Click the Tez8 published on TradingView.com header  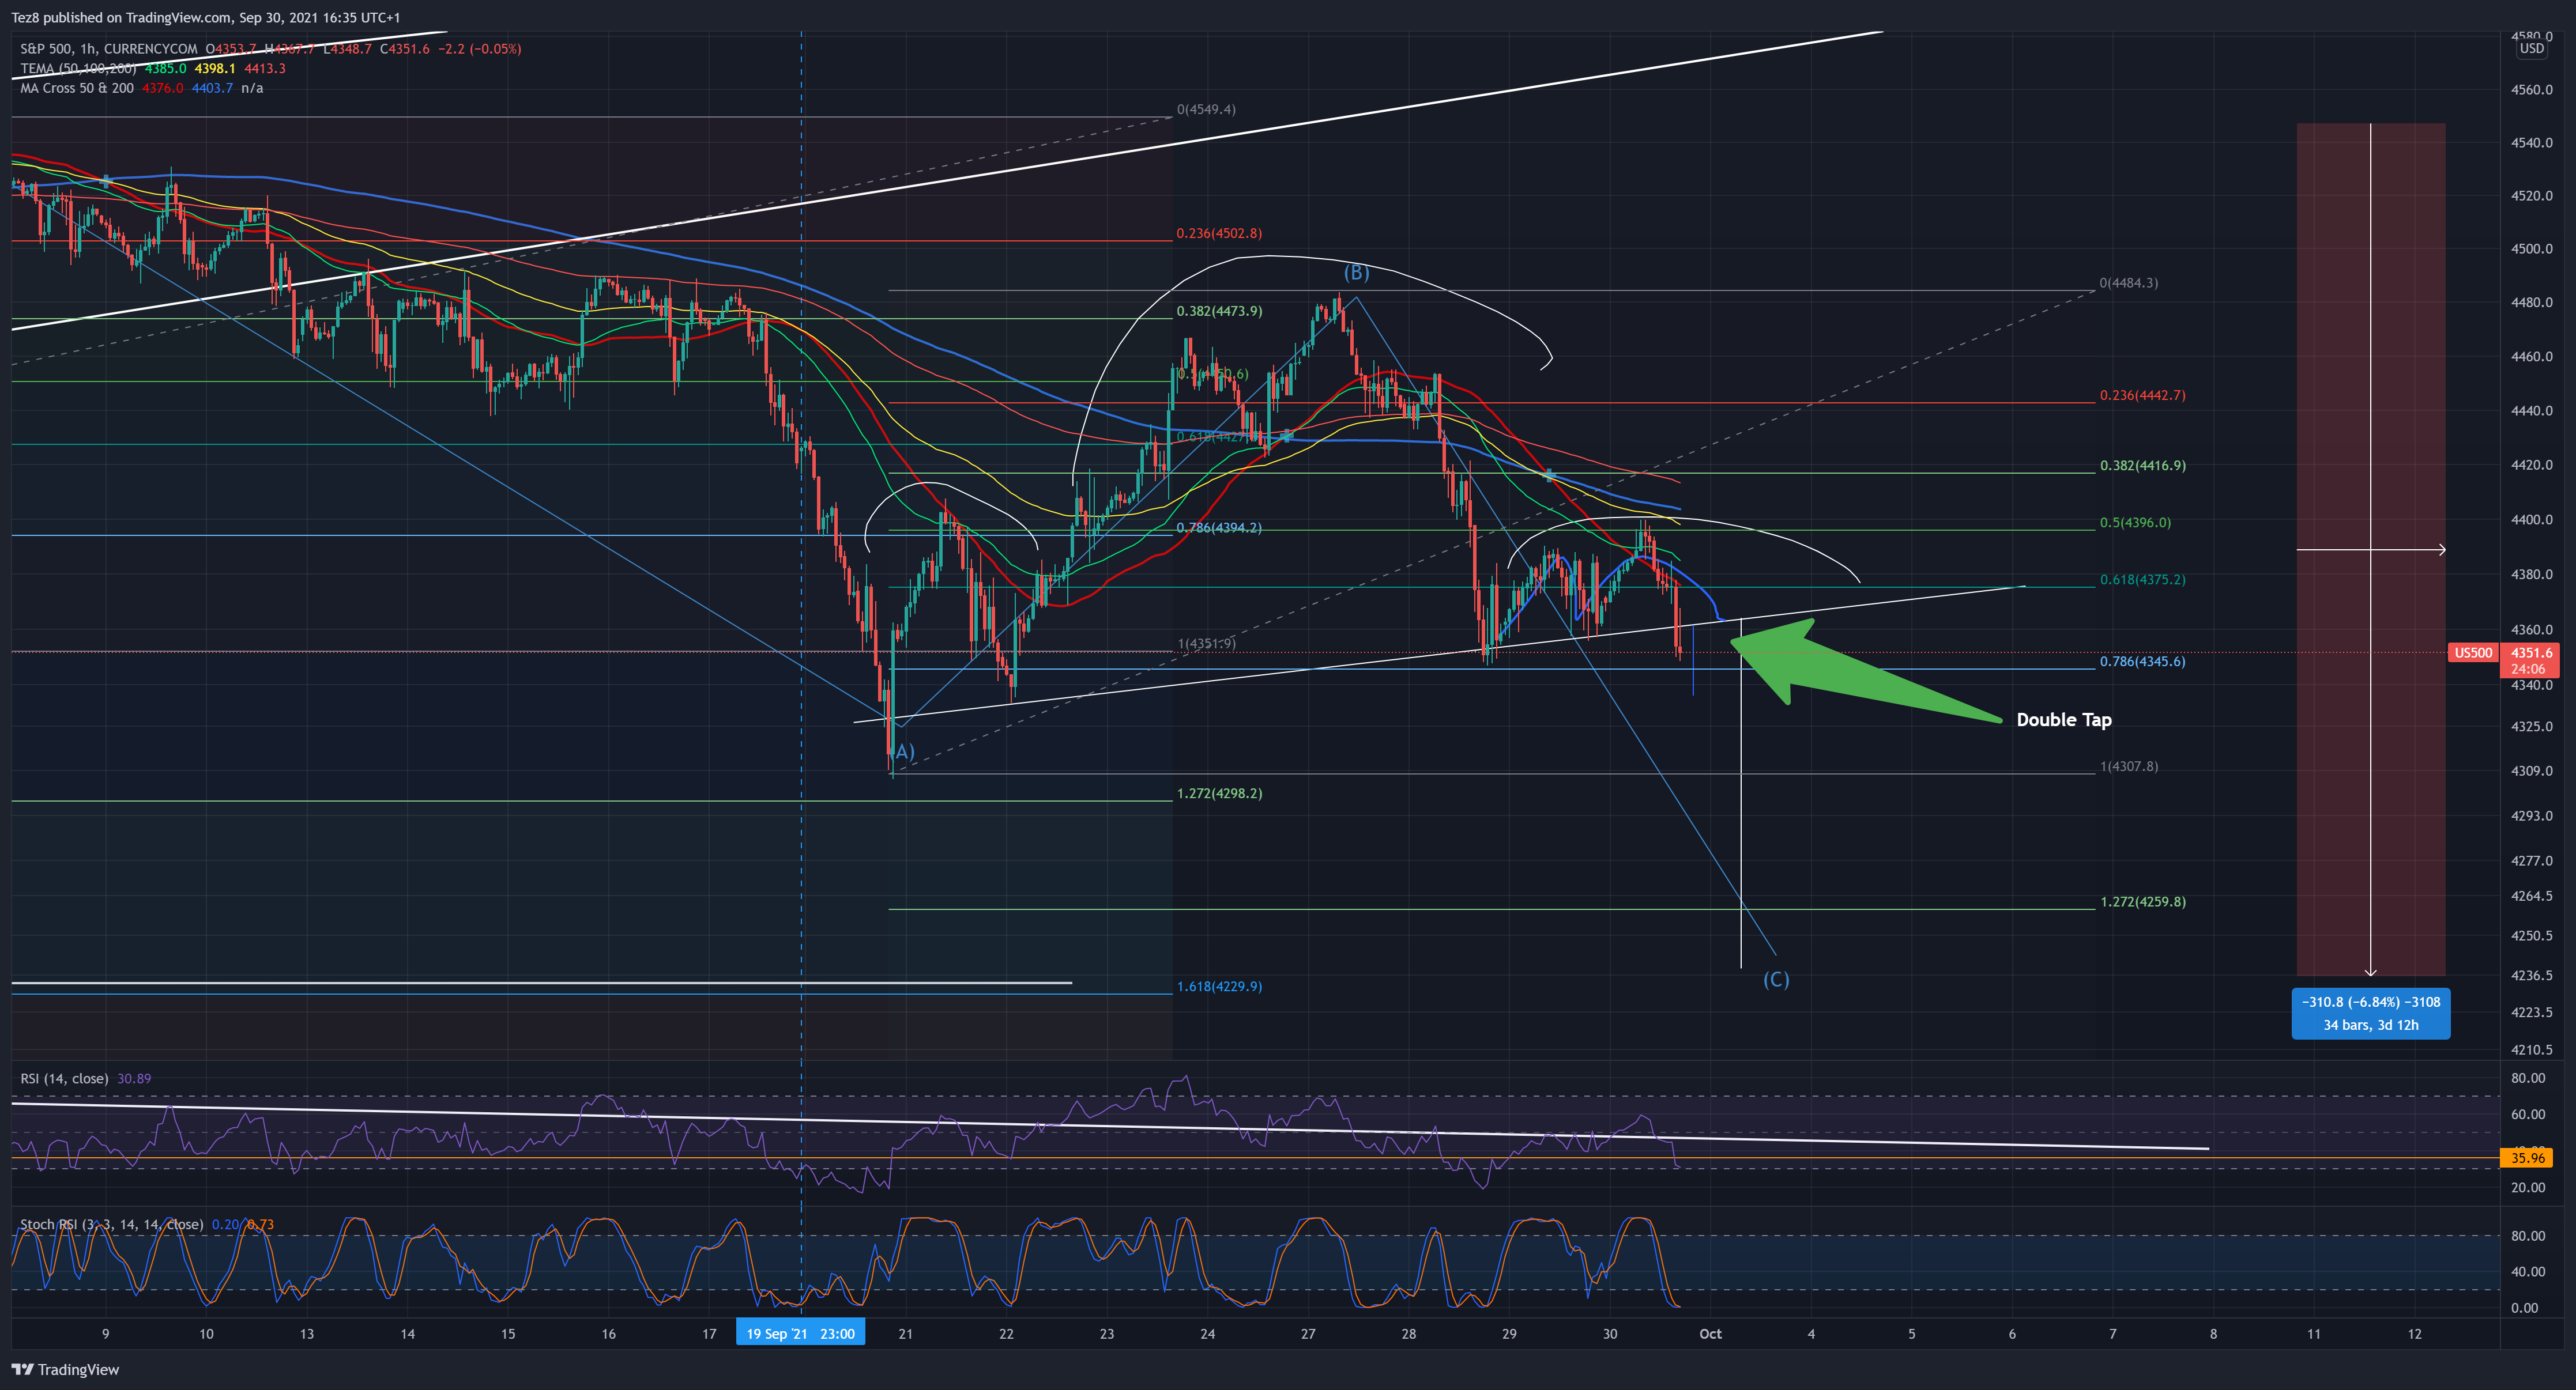point(206,17)
